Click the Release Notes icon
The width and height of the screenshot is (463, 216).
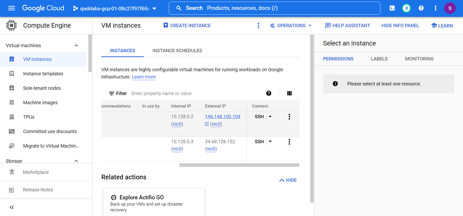(12, 190)
